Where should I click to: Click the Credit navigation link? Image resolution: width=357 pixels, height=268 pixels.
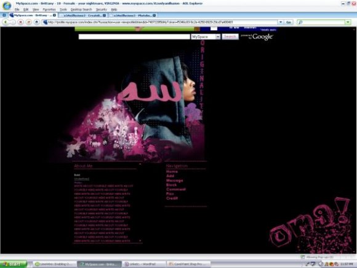(x=172, y=198)
